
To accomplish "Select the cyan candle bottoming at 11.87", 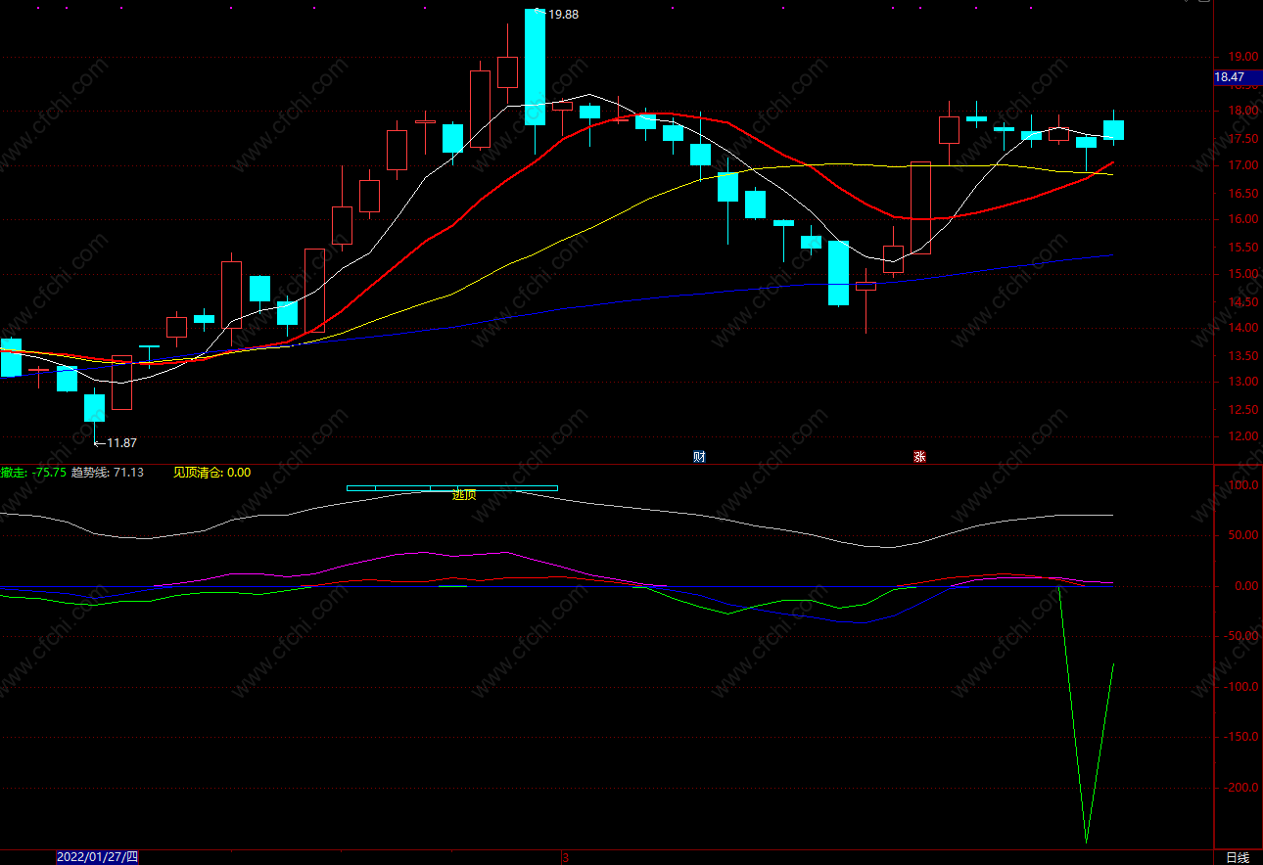I will point(94,408).
